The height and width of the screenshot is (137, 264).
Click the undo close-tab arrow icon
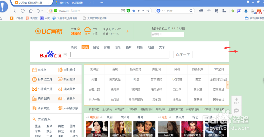(x=39, y=11)
